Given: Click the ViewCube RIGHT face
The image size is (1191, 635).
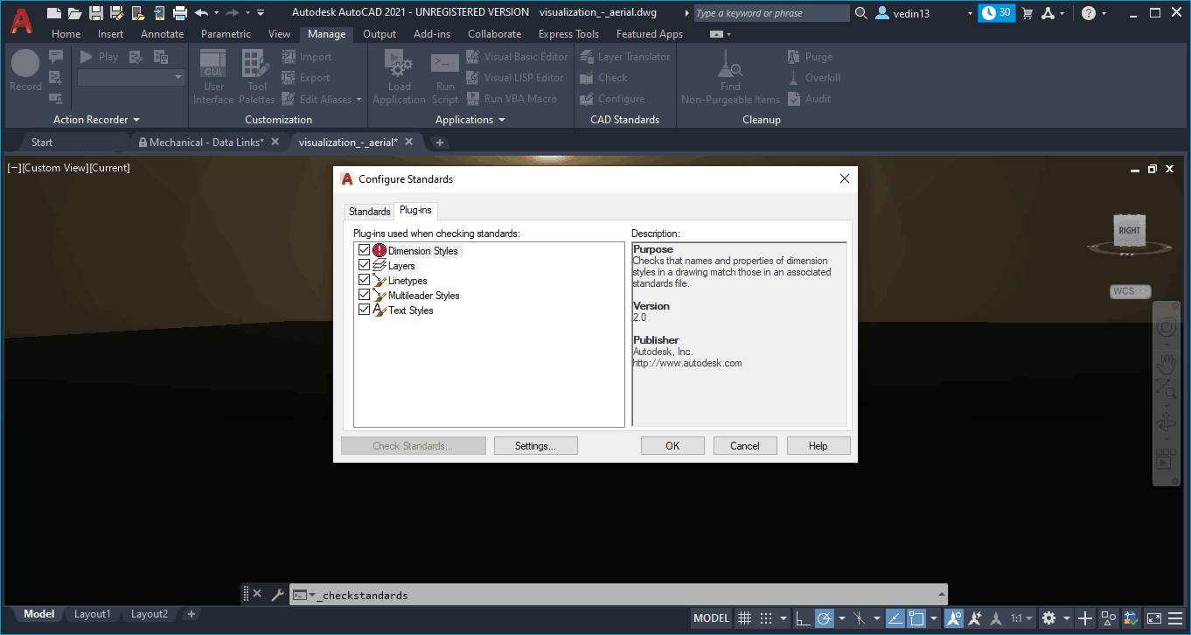Looking at the screenshot, I should coord(1130,230).
